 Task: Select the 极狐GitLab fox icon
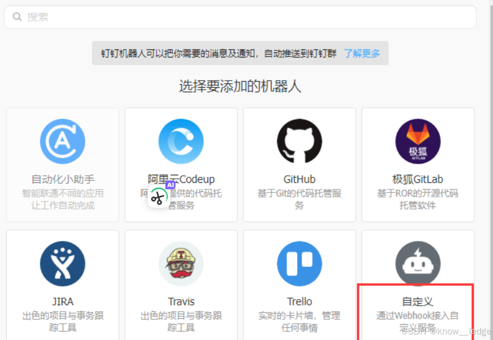pos(418,142)
